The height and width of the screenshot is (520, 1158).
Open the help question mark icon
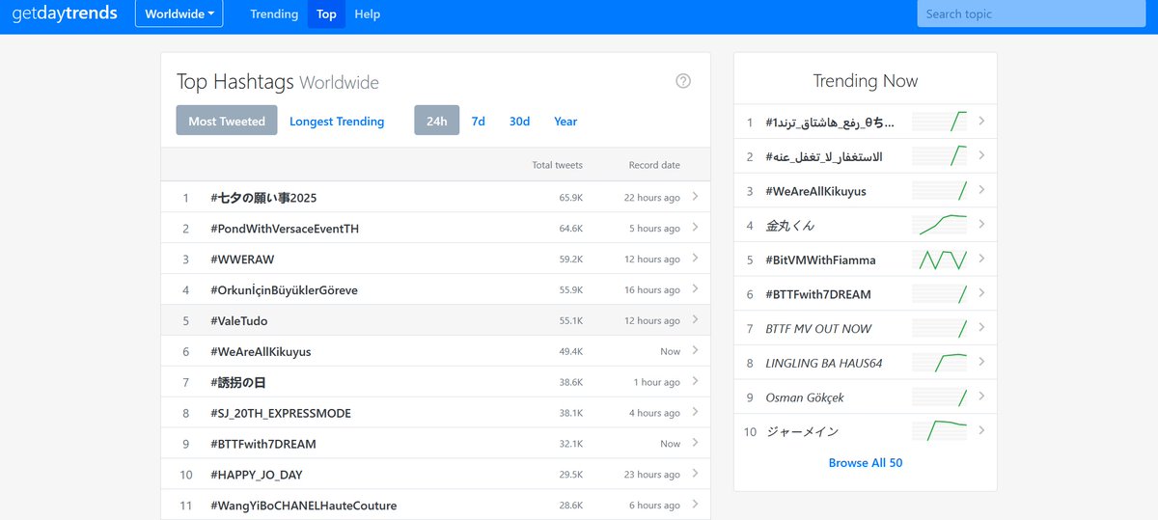point(683,81)
